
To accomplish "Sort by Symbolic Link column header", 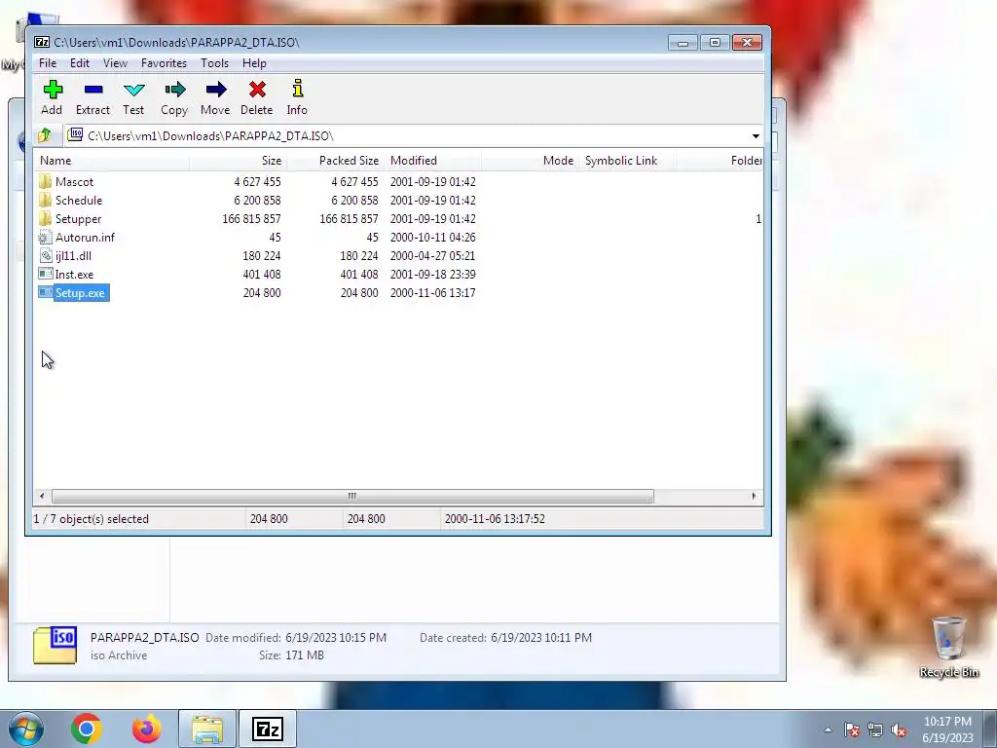I will 628,161.
